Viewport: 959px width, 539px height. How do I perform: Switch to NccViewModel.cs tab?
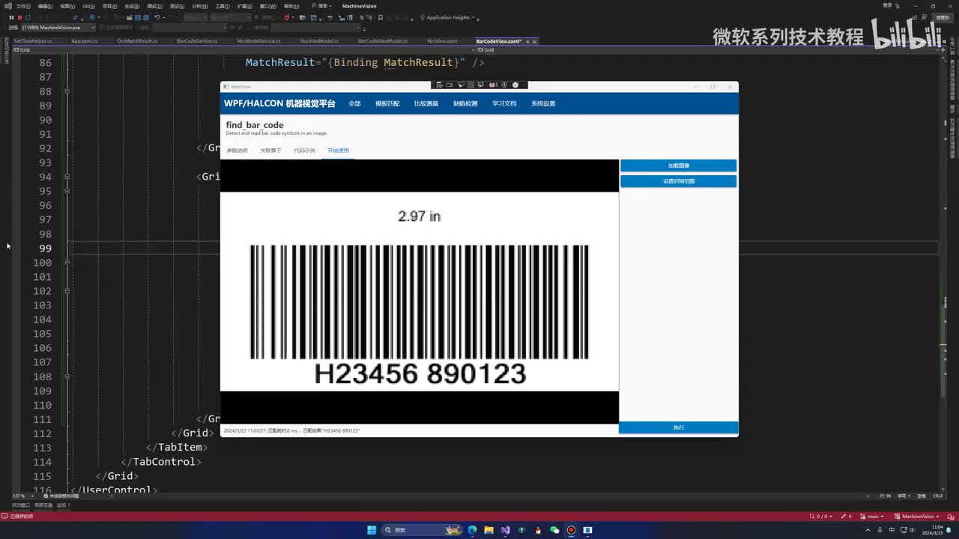click(x=319, y=41)
